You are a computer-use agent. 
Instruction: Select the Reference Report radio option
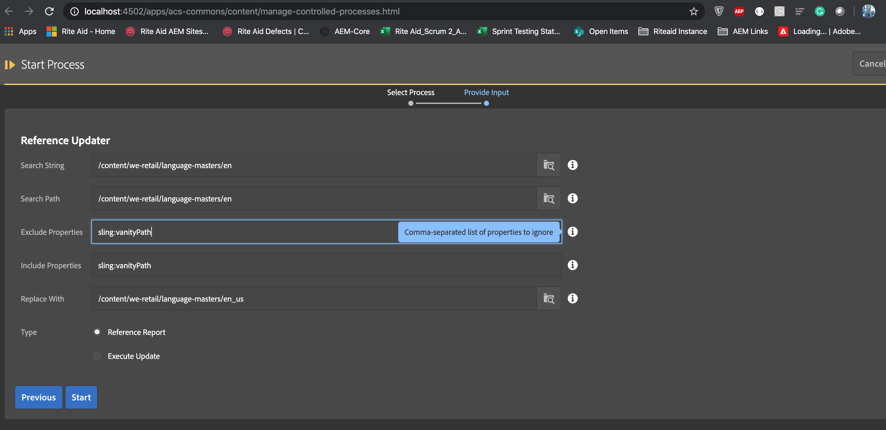point(97,332)
